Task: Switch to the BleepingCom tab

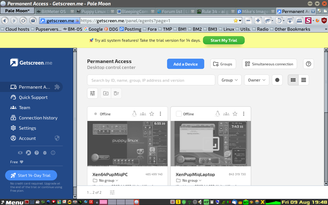Action: [135, 11]
